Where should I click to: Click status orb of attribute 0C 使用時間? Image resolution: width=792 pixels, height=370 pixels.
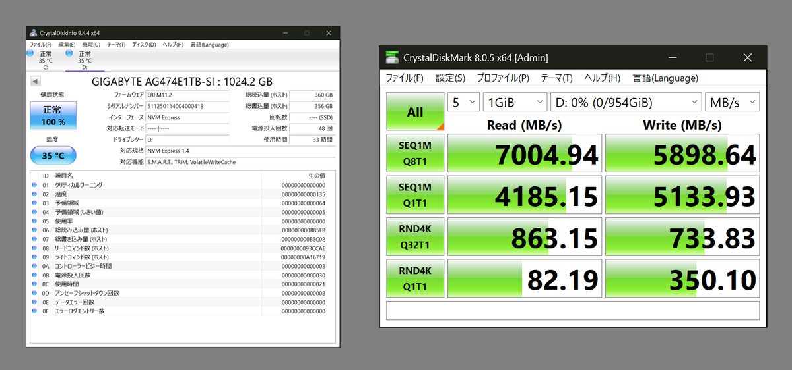point(35,284)
